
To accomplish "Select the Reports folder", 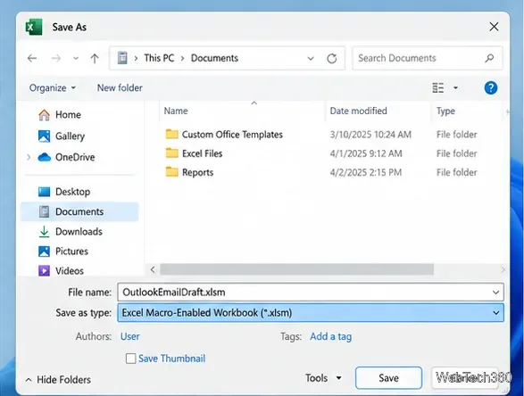I will (x=197, y=173).
